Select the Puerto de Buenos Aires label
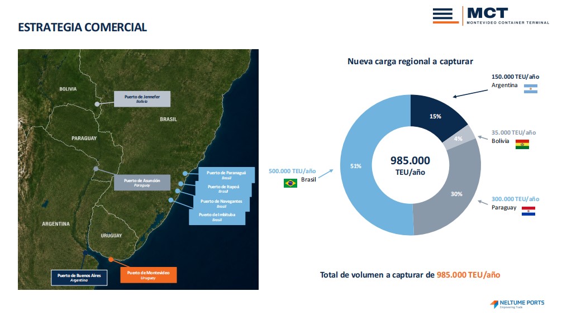Screen dimensions: 562x315 pyautogui.click(x=79, y=278)
